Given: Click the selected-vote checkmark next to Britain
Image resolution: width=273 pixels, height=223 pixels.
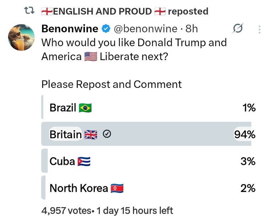Looking at the screenshot, I should pyautogui.click(x=107, y=134).
